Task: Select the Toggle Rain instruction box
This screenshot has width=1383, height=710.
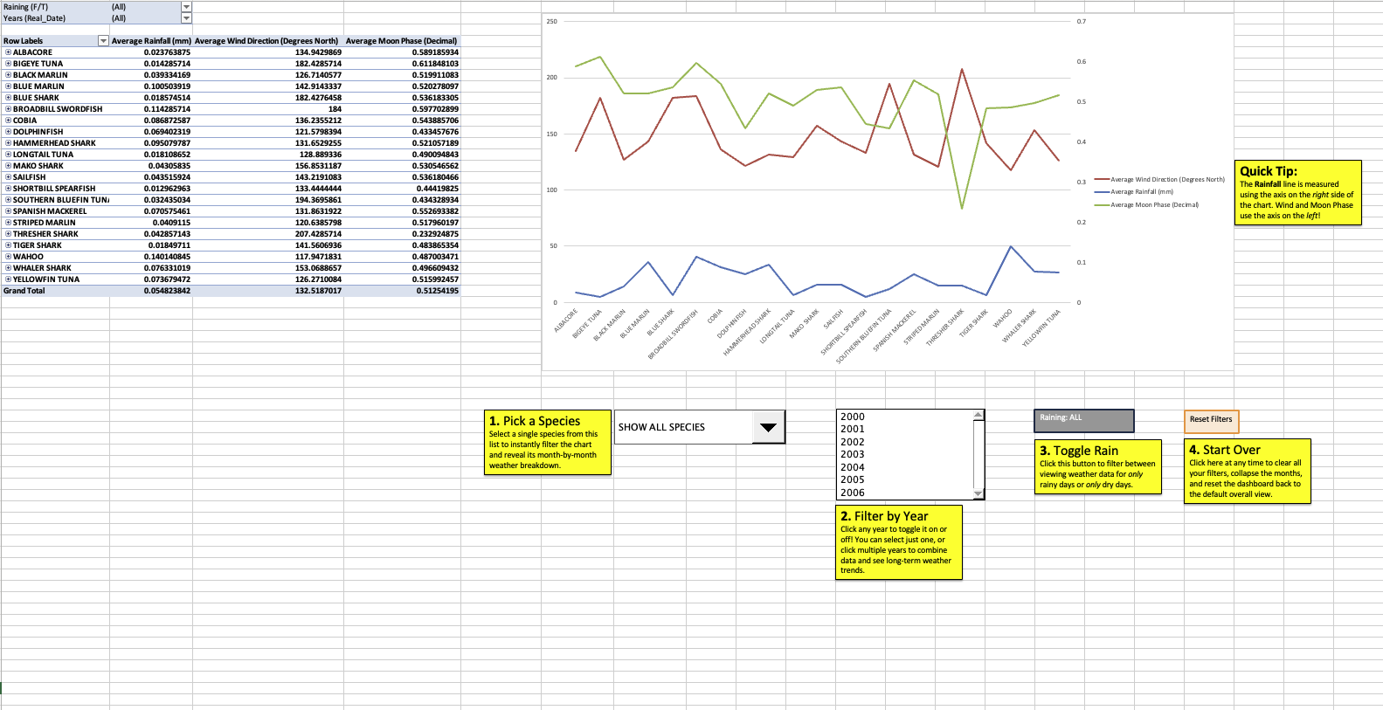Action: pos(1098,467)
